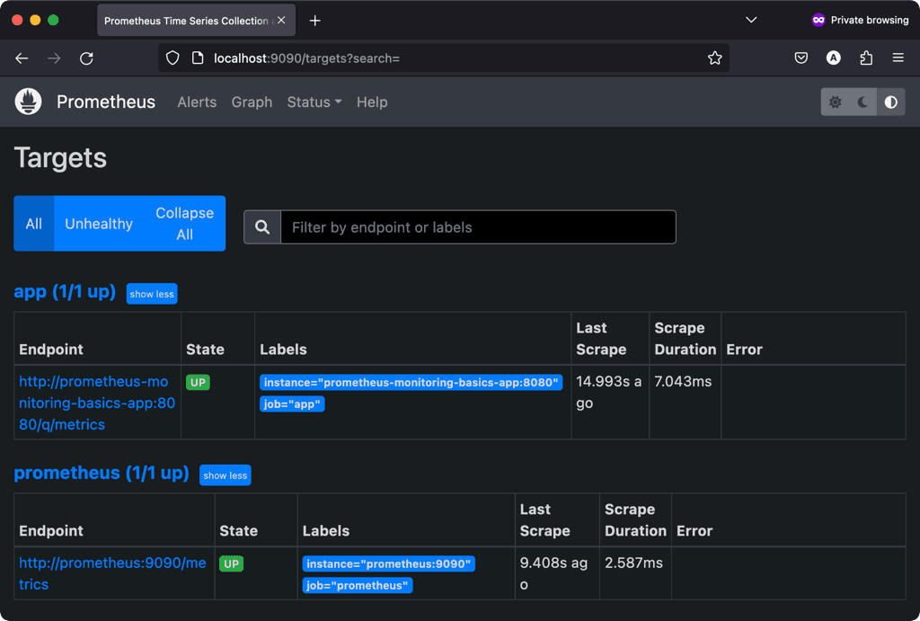Click the job="app" label badge
Screen dimensions: 920x621
292,404
